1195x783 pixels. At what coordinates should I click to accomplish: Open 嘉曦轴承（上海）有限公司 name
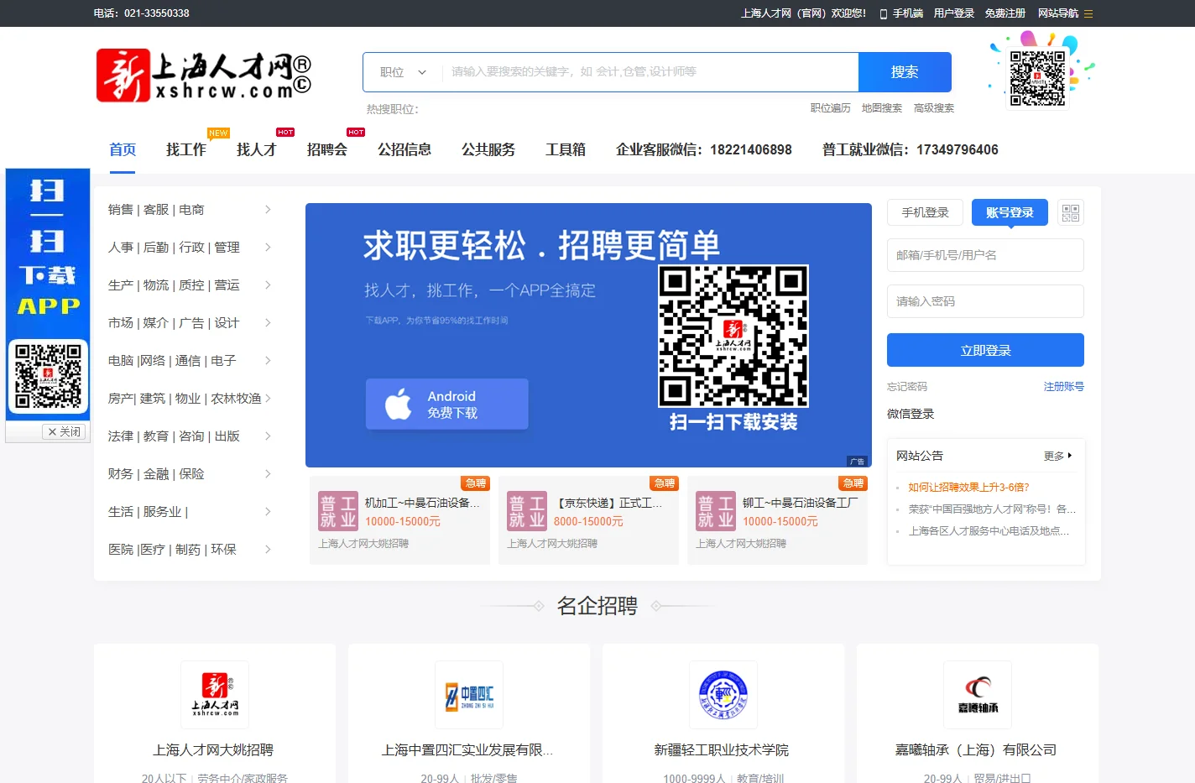pyautogui.click(x=976, y=750)
